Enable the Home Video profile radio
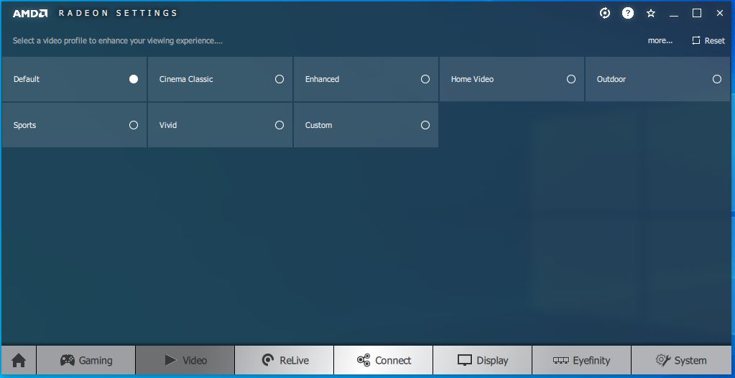This screenshot has width=735, height=378. point(571,79)
